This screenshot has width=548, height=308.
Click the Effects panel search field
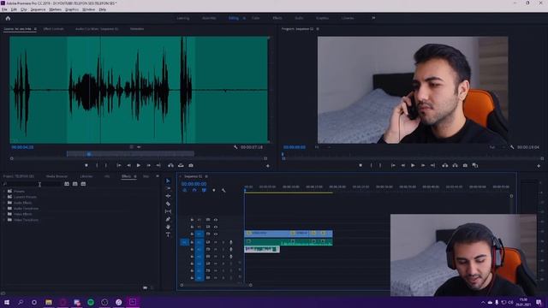point(35,184)
